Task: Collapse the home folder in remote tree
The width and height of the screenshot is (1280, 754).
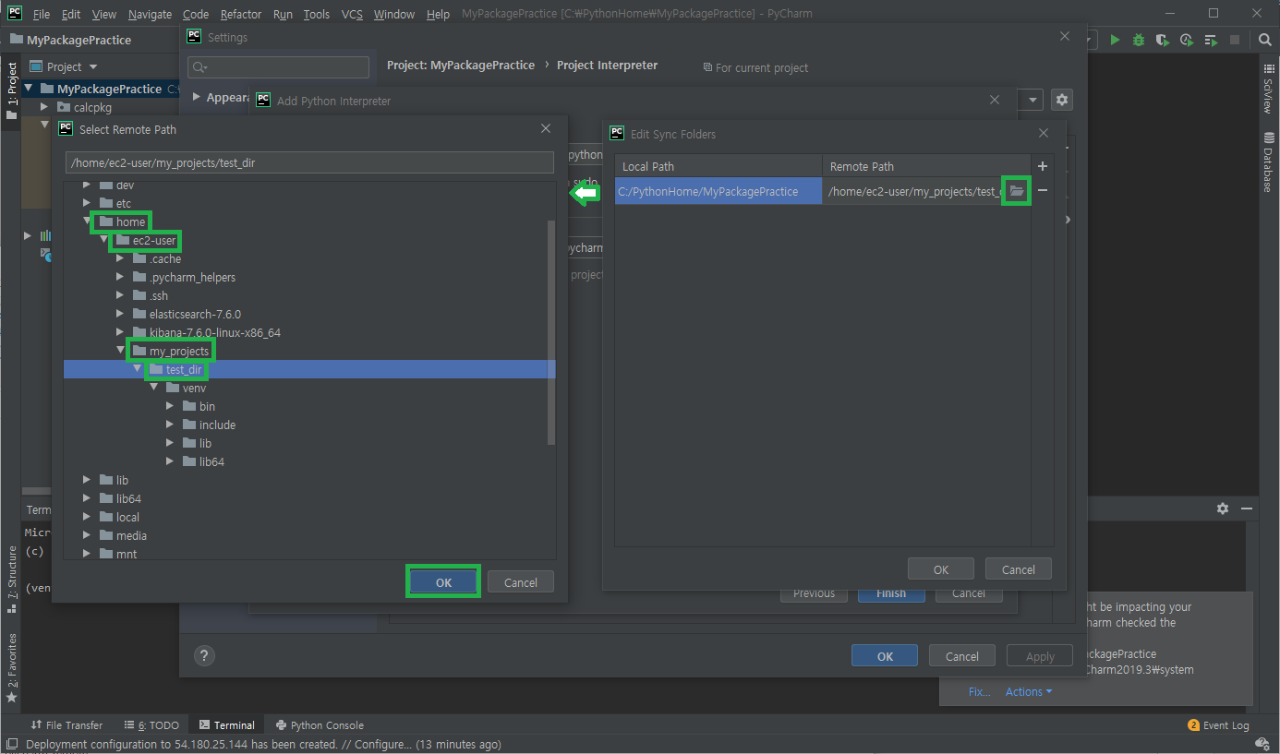Action: click(x=87, y=221)
